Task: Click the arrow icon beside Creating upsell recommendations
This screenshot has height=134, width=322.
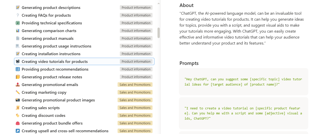Action: click(x=17, y=131)
